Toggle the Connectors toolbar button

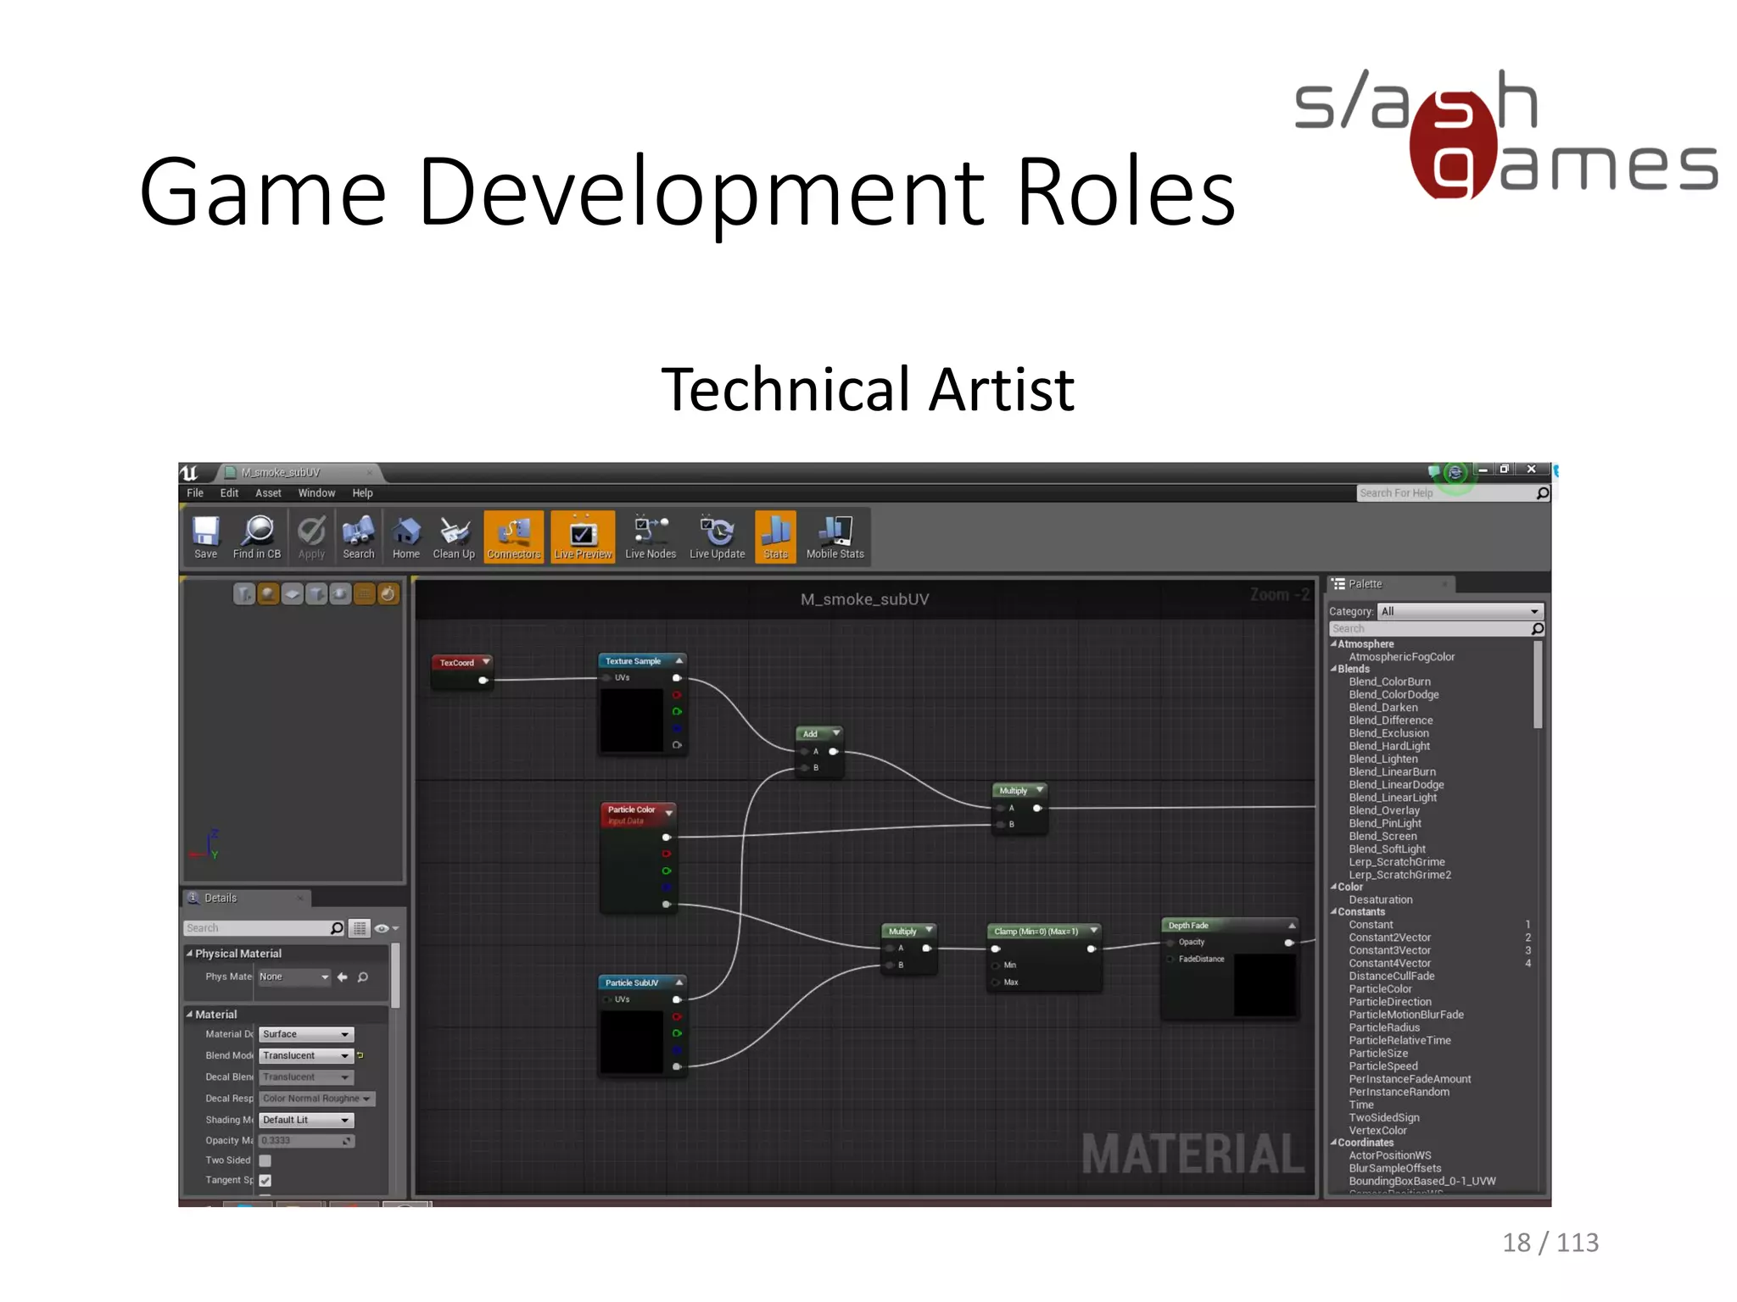514,537
